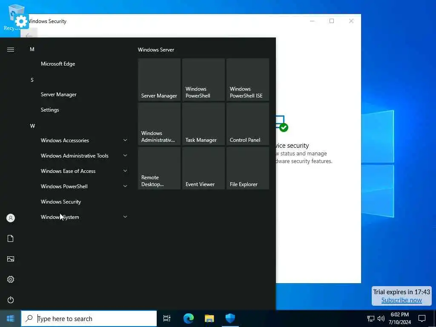Open Settings gear in Start sidebar
Viewport: 436px width, 327px height.
pyautogui.click(x=11, y=279)
